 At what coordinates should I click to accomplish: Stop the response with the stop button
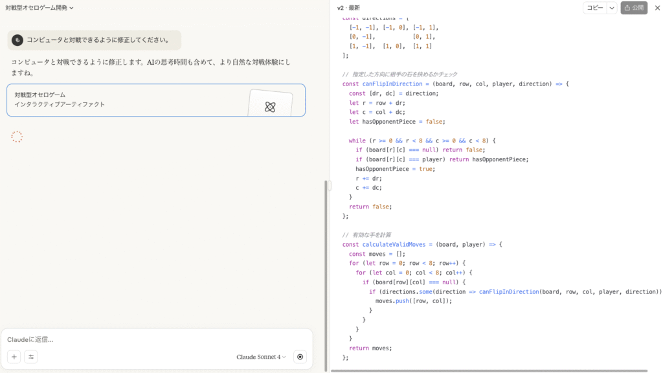(x=300, y=357)
